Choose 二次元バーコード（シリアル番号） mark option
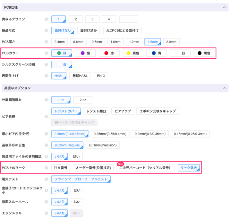This screenshot has height=219, width=231. [x=146, y=168]
